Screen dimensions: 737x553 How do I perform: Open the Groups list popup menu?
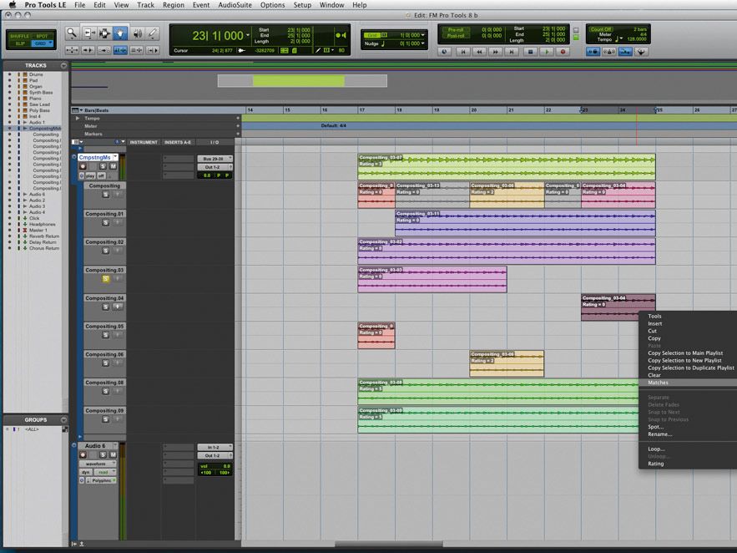63,419
